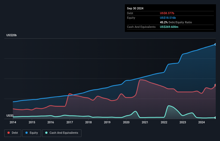This screenshot has height=141, width=220.
Task: Click the 2024 x-axis label
Action: coord(202,122)
